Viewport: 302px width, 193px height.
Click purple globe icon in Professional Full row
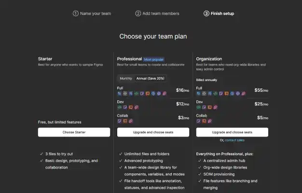coord(159,94)
